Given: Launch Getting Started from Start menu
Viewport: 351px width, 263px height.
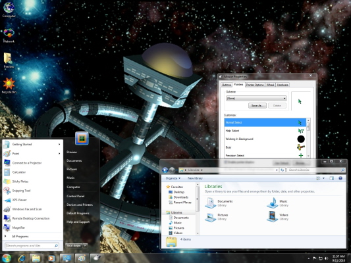Looking at the screenshot, I should 32,145.
